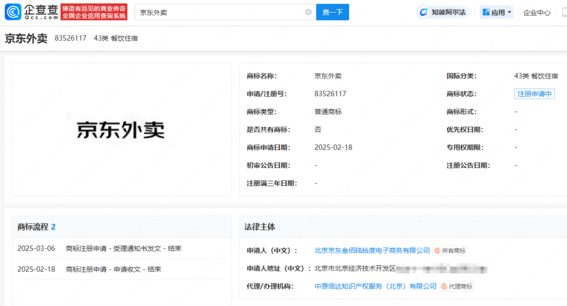Open the 应用 dropdown arrow

pyautogui.click(x=510, y=12)
